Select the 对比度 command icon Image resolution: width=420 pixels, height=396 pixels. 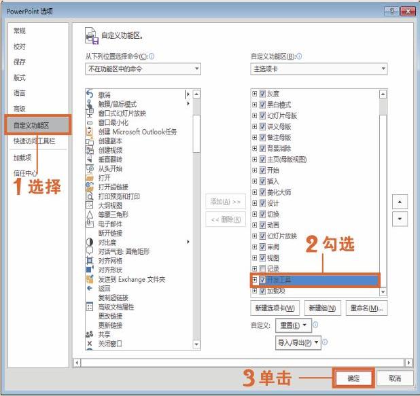tap(90, 242)
